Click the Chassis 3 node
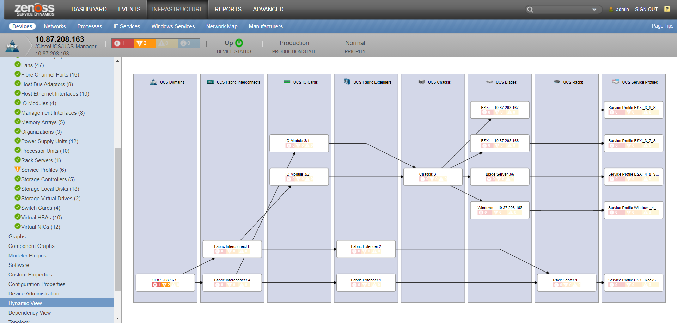Image resolution: width=677 pixels, height=323 pixels. pyautogui.click(x=433, y=177)
